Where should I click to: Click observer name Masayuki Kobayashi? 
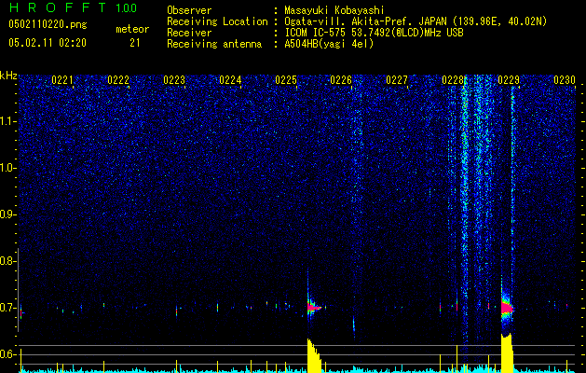click(x=334, y=10)
